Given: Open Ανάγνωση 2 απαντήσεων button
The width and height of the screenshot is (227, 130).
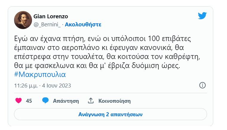Looking at the screenshot, I should point(110,114).
